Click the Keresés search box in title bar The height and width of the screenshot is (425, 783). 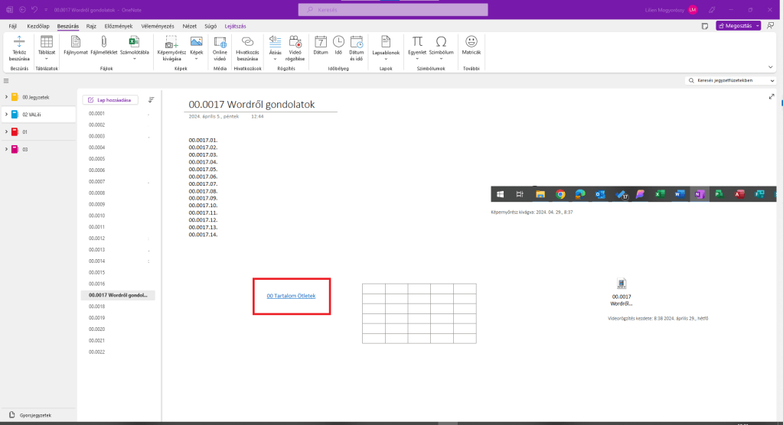click(393, 10)
